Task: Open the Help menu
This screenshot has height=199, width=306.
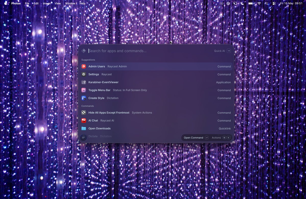Action: tap(82, 3)
